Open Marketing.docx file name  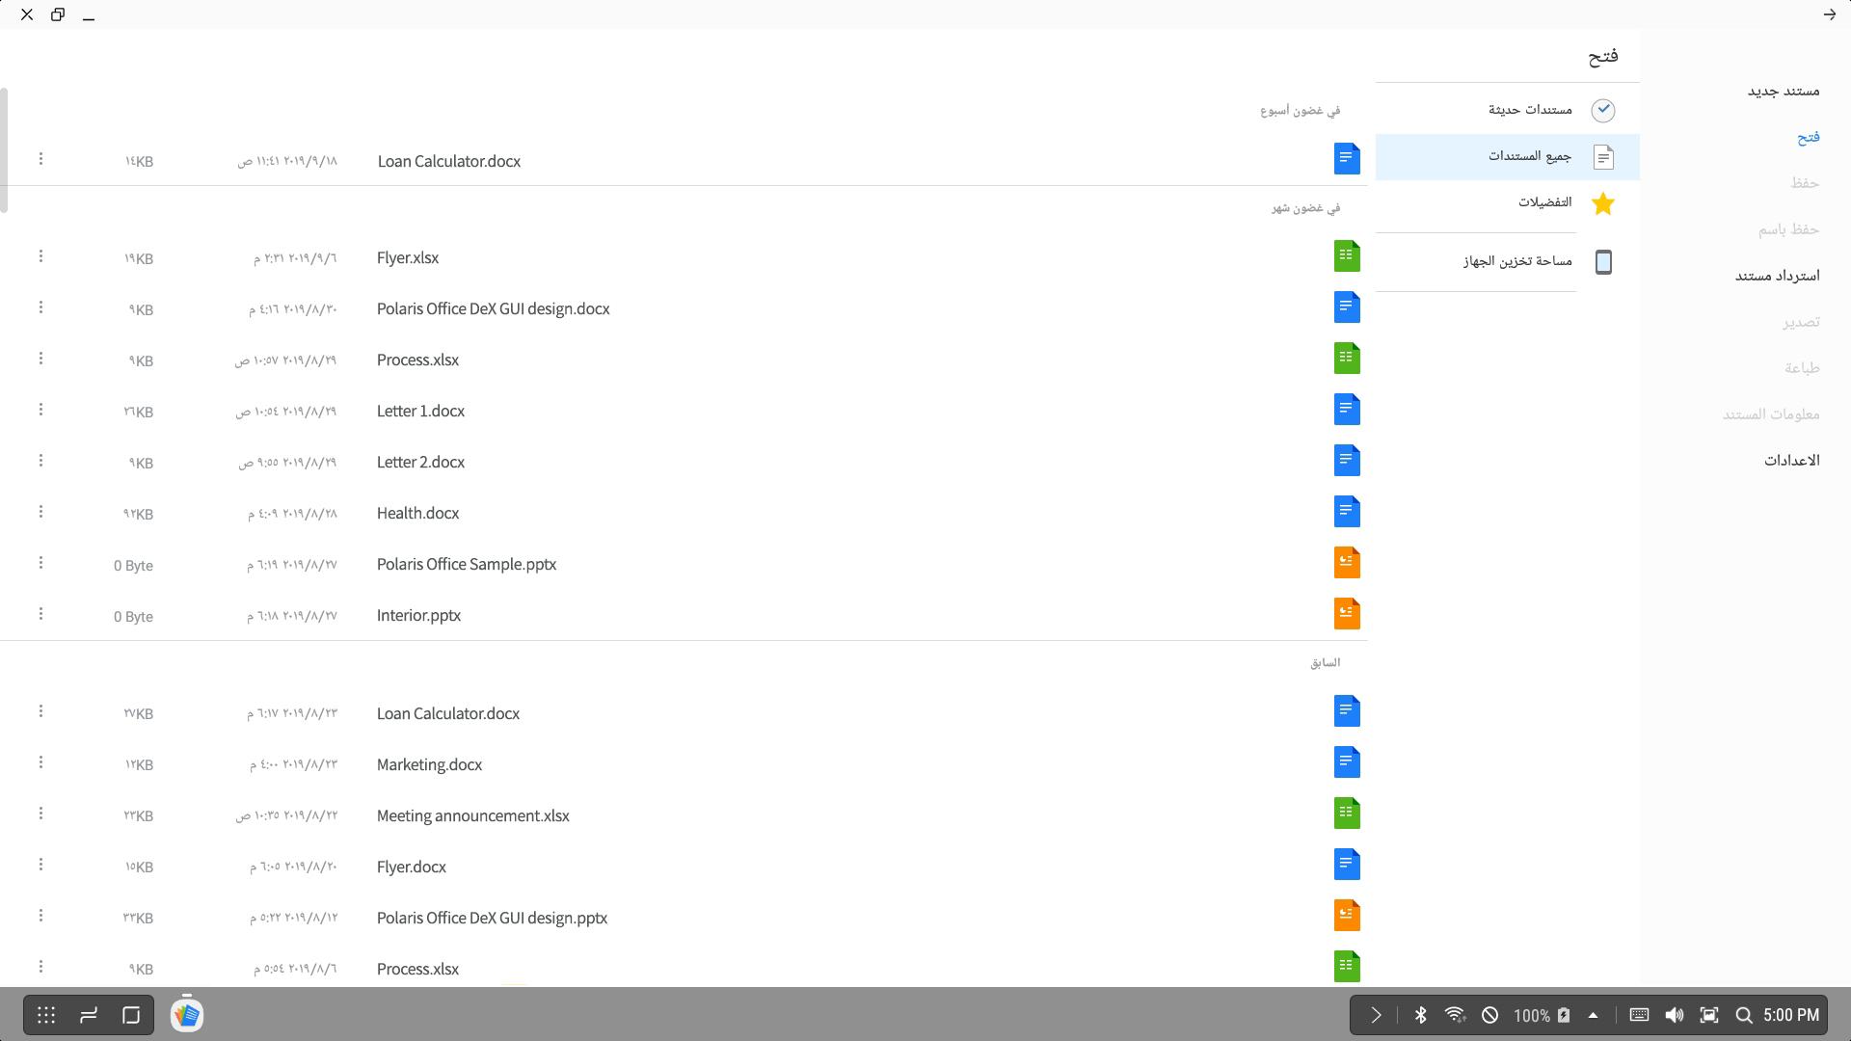tap(429, 764)
